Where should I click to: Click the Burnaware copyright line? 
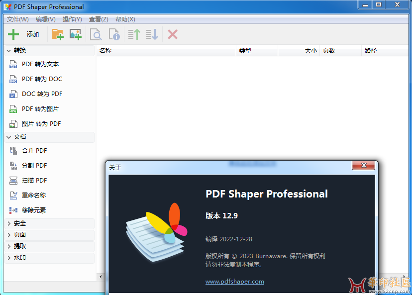click(265, 256)
